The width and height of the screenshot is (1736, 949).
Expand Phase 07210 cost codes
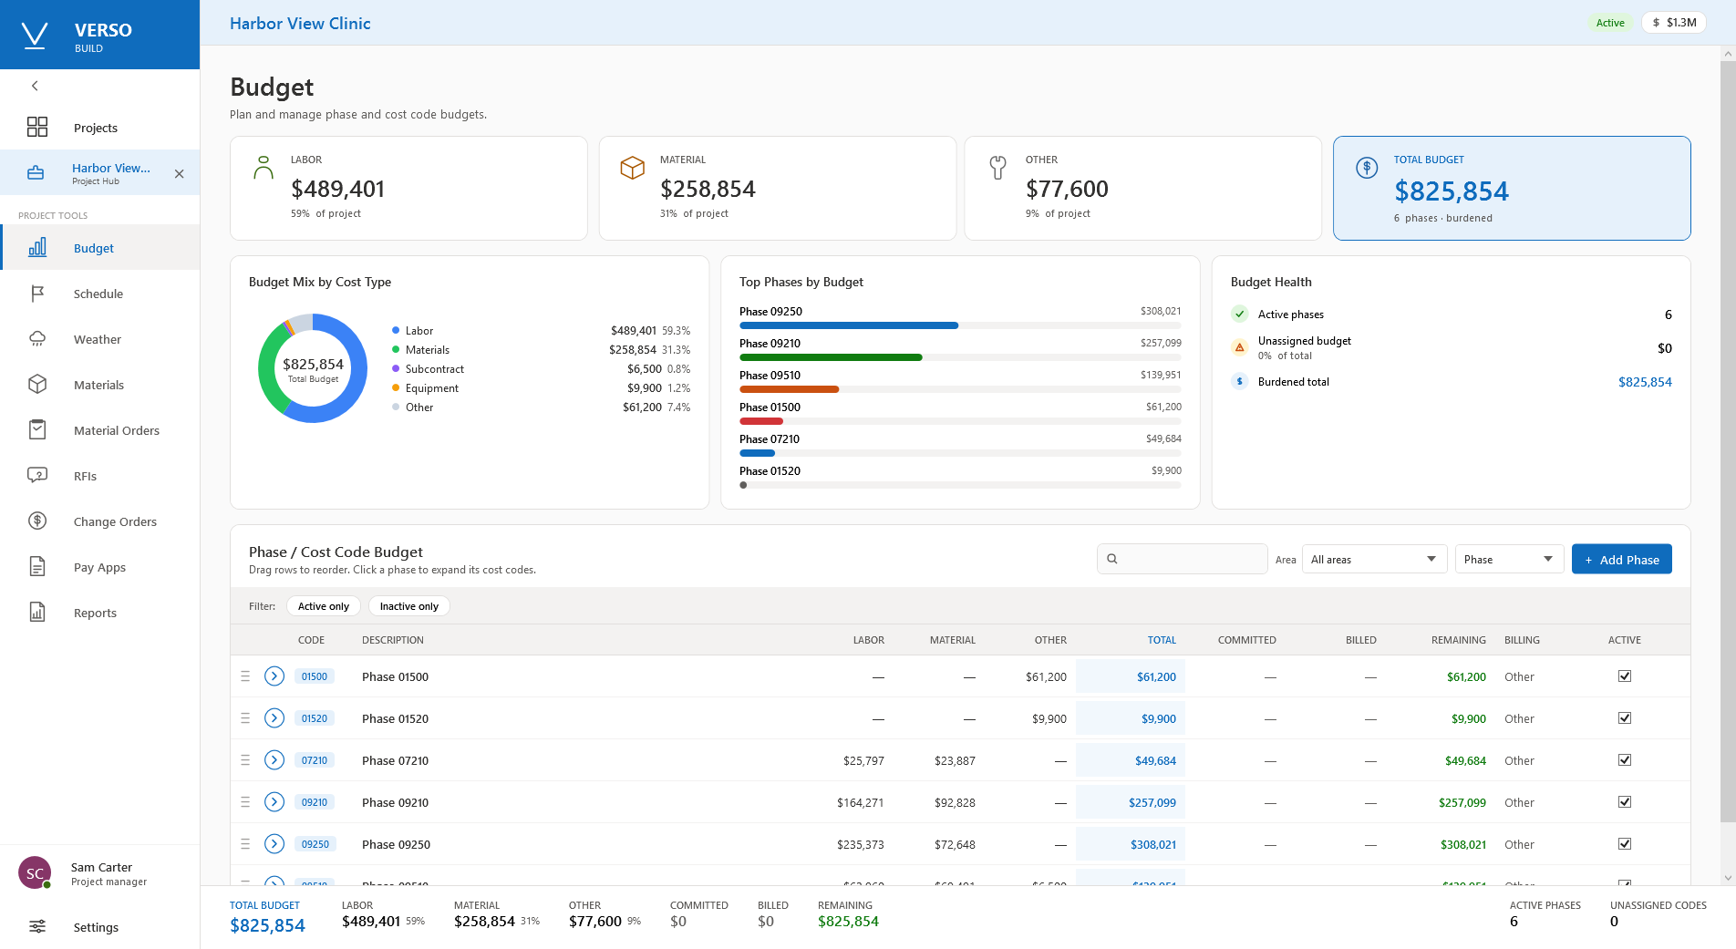274,760
